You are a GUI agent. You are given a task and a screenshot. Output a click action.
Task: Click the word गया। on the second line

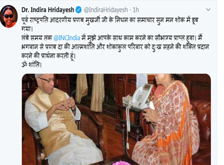point(27,29)
